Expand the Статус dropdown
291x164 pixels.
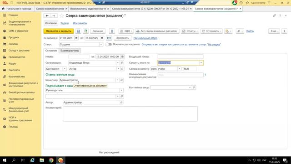pyautogui.click(x=101, y=45)
